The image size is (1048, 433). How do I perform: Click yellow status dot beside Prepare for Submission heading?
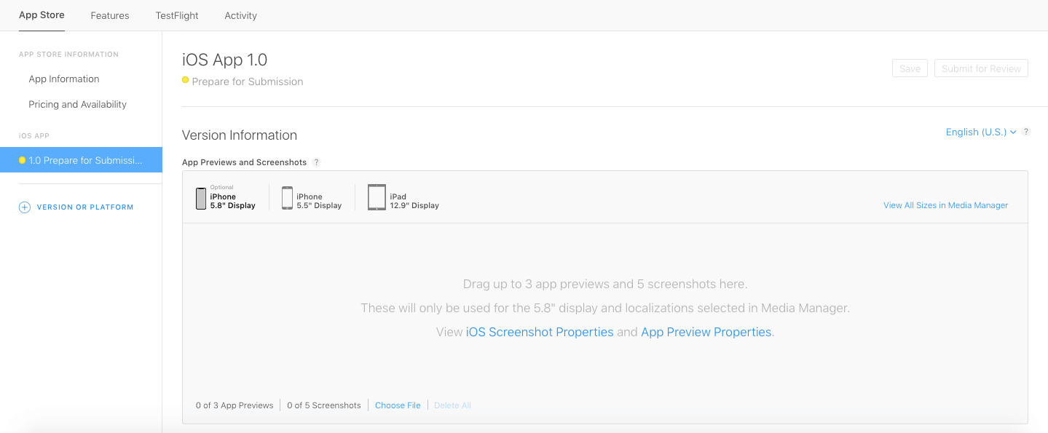click(x=186, y=81)
